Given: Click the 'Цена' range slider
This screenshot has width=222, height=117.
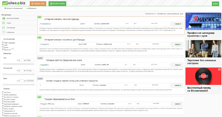Looking at the screenshot, I should (19, 85).
